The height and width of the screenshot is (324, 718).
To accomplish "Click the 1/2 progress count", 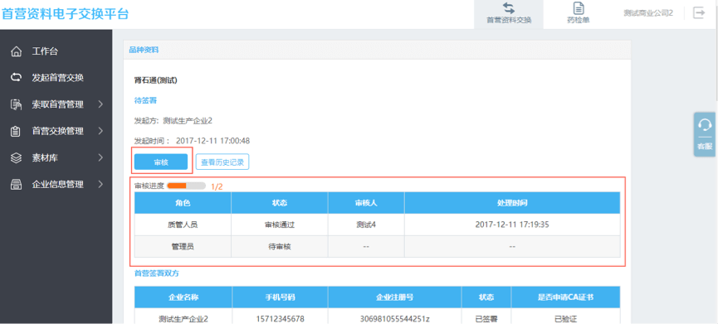I will pyautogui.click(x=216, y=186).
